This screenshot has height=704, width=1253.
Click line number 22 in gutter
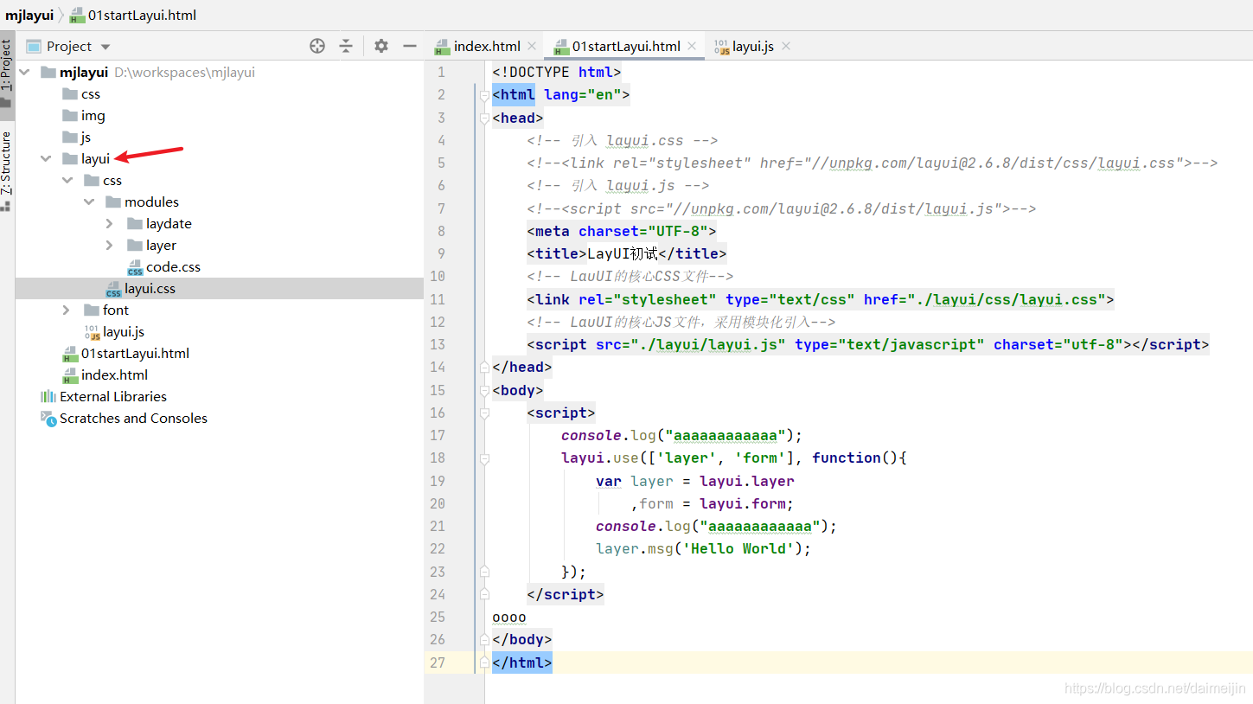[x=438, y=549]
